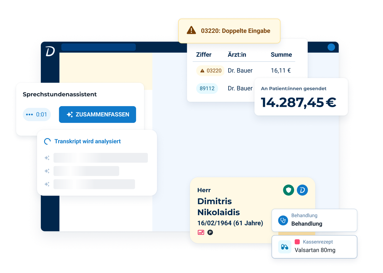Click the warning triangle in the alert banner
This screenshot has height=273, width=383.
coord(191,30)
